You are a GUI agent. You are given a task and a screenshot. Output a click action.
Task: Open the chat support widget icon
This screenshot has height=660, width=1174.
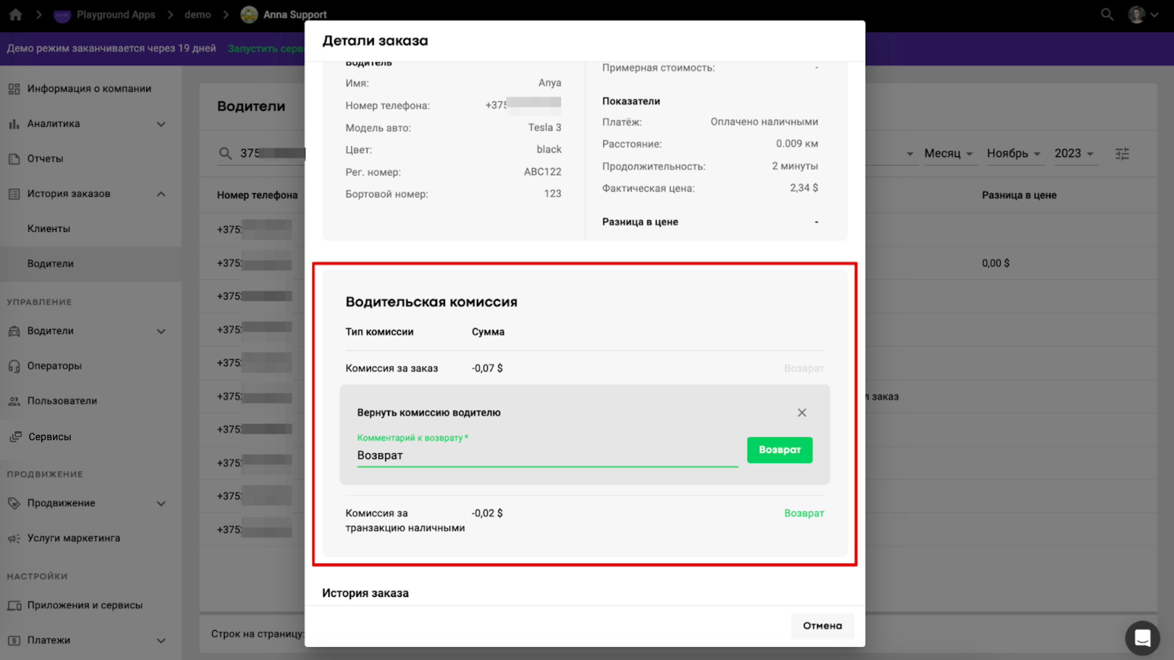(1142, 638)
